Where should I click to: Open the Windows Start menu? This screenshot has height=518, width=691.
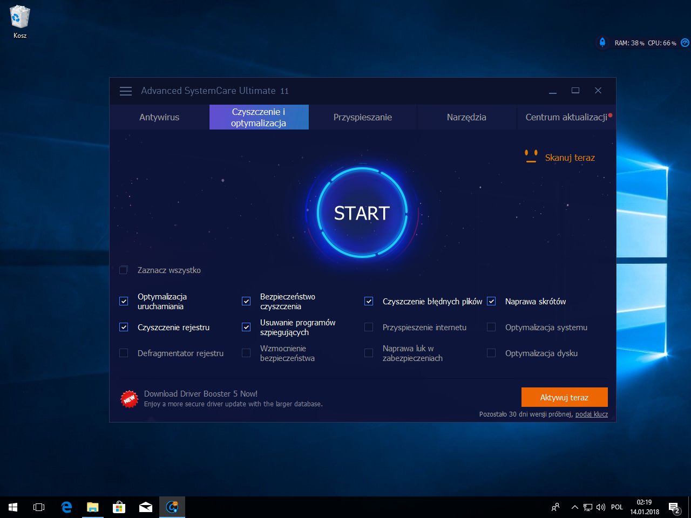click(13, 507)
